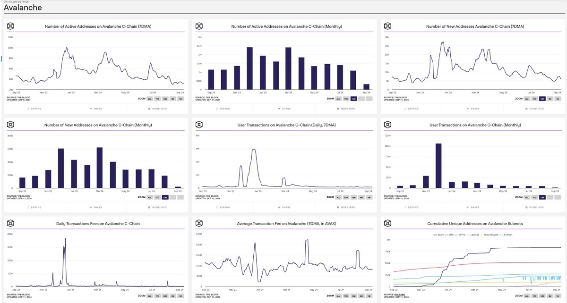Set User Transactions Monthly chart zoom to ALL

click(x=526, y=197)
